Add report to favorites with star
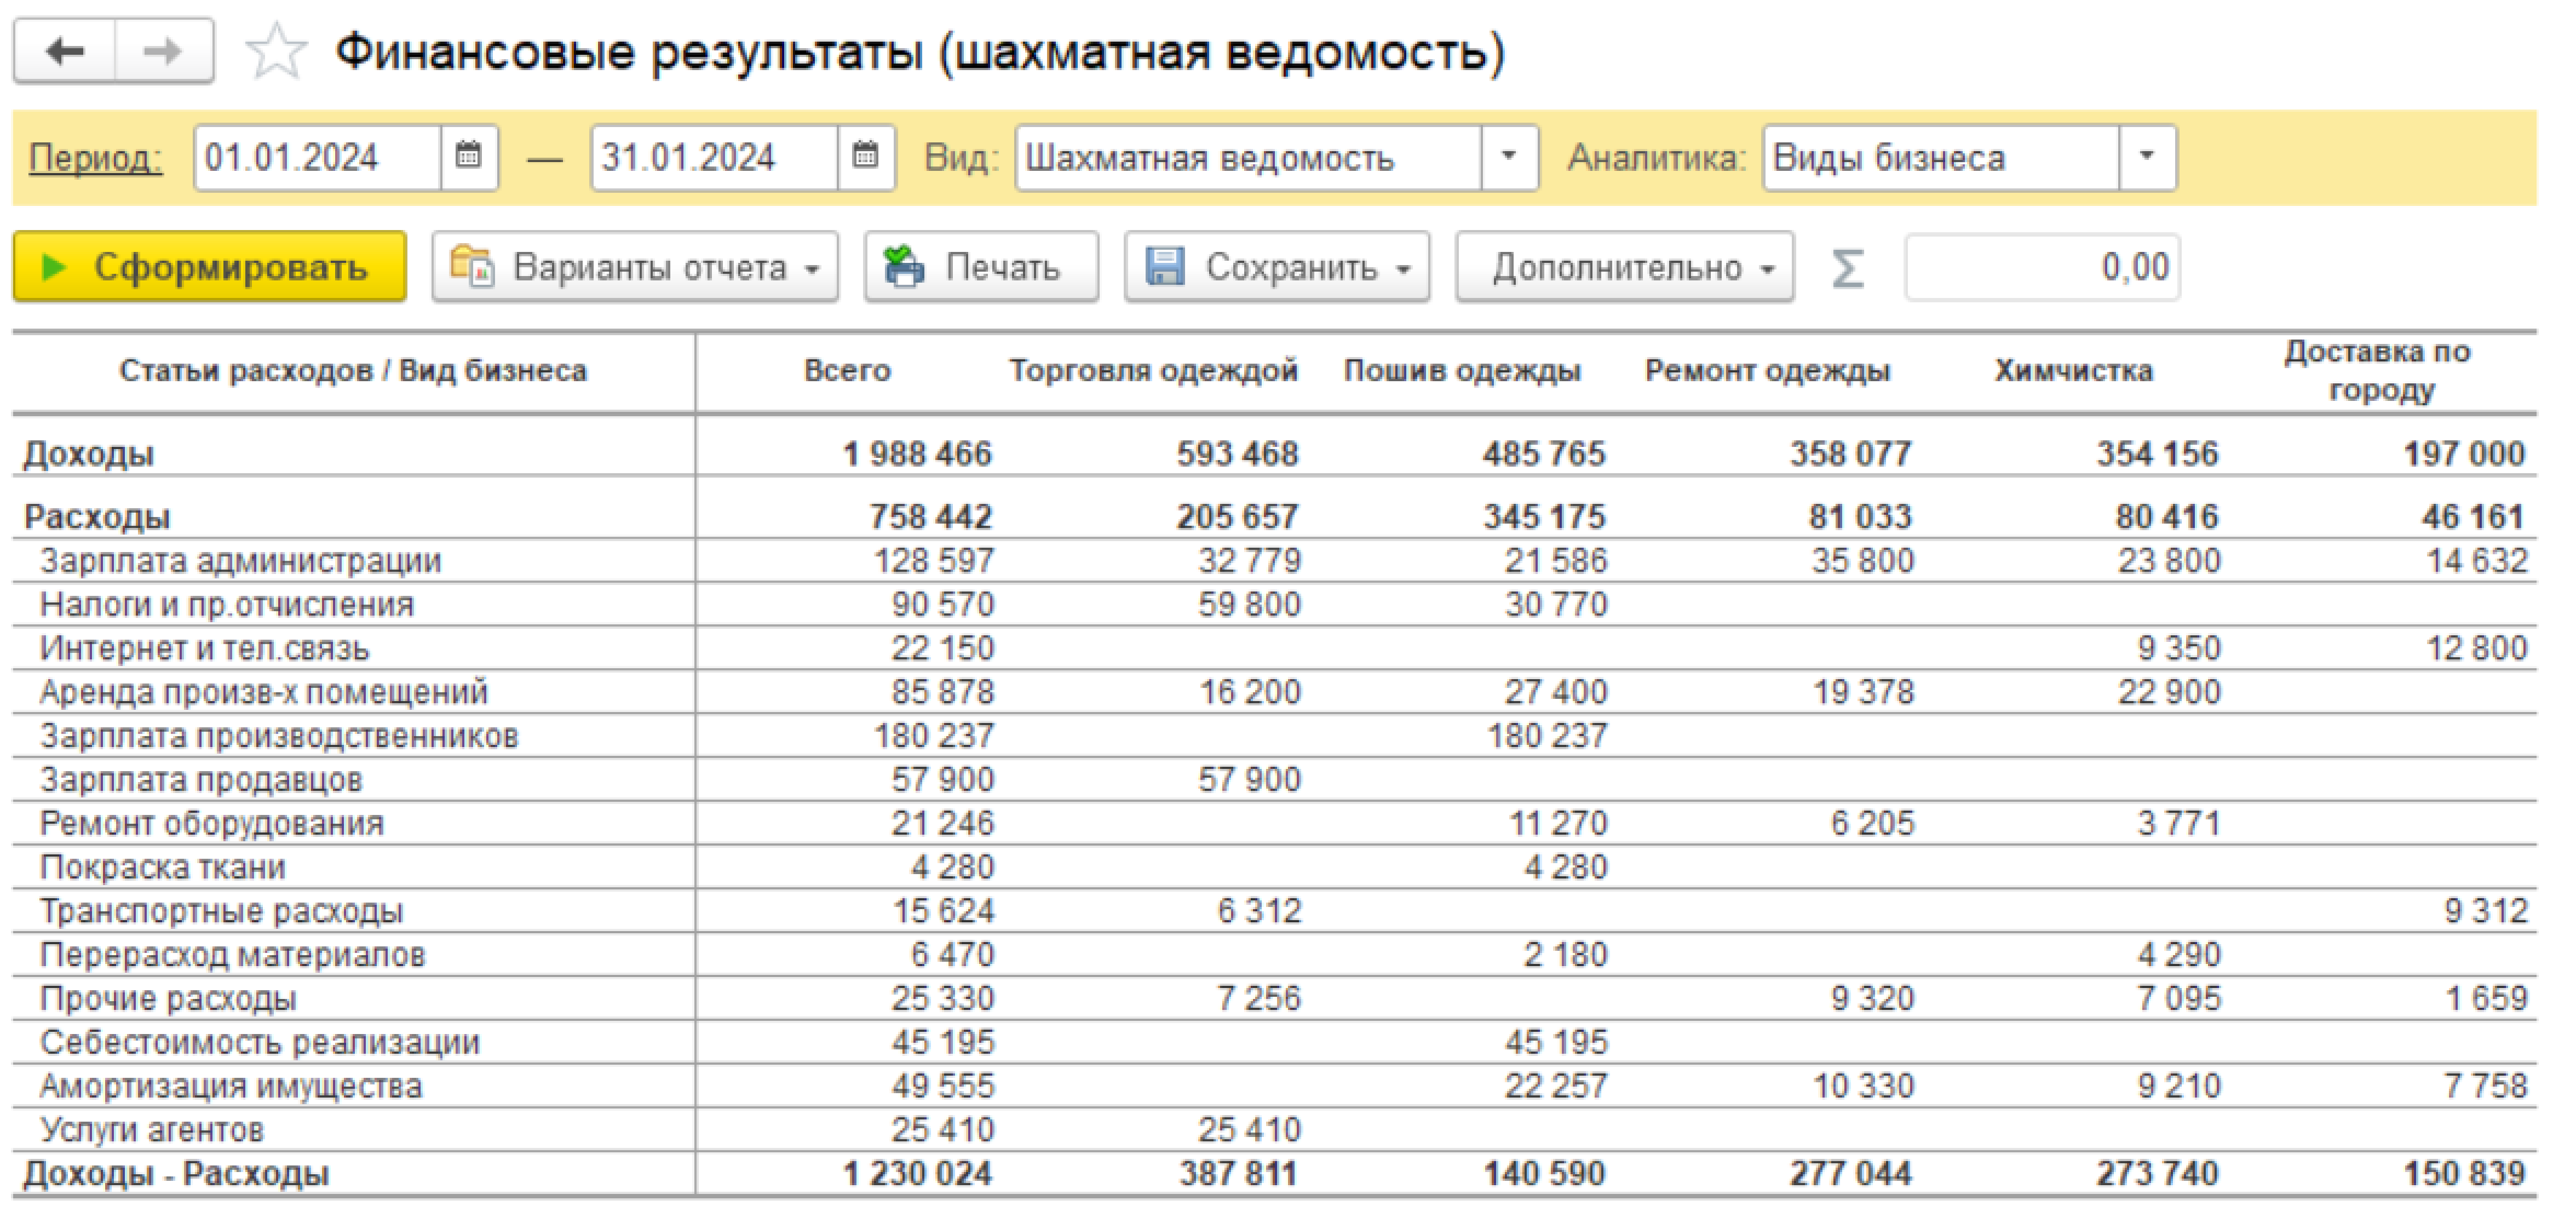Image resolution: width=2576 pixels, height=1229 pixels. tap(275, 51)
